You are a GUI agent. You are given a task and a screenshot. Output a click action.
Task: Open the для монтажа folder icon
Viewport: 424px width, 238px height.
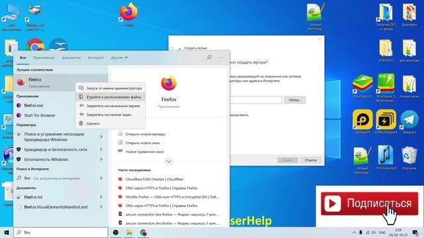click(x=409, y=51)
